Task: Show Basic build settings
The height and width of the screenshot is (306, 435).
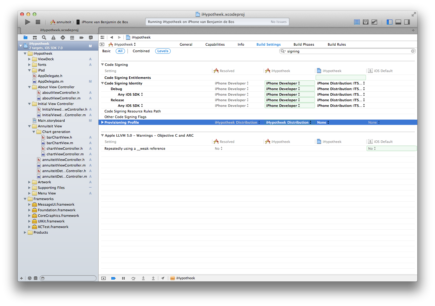Action: [106, 51]
